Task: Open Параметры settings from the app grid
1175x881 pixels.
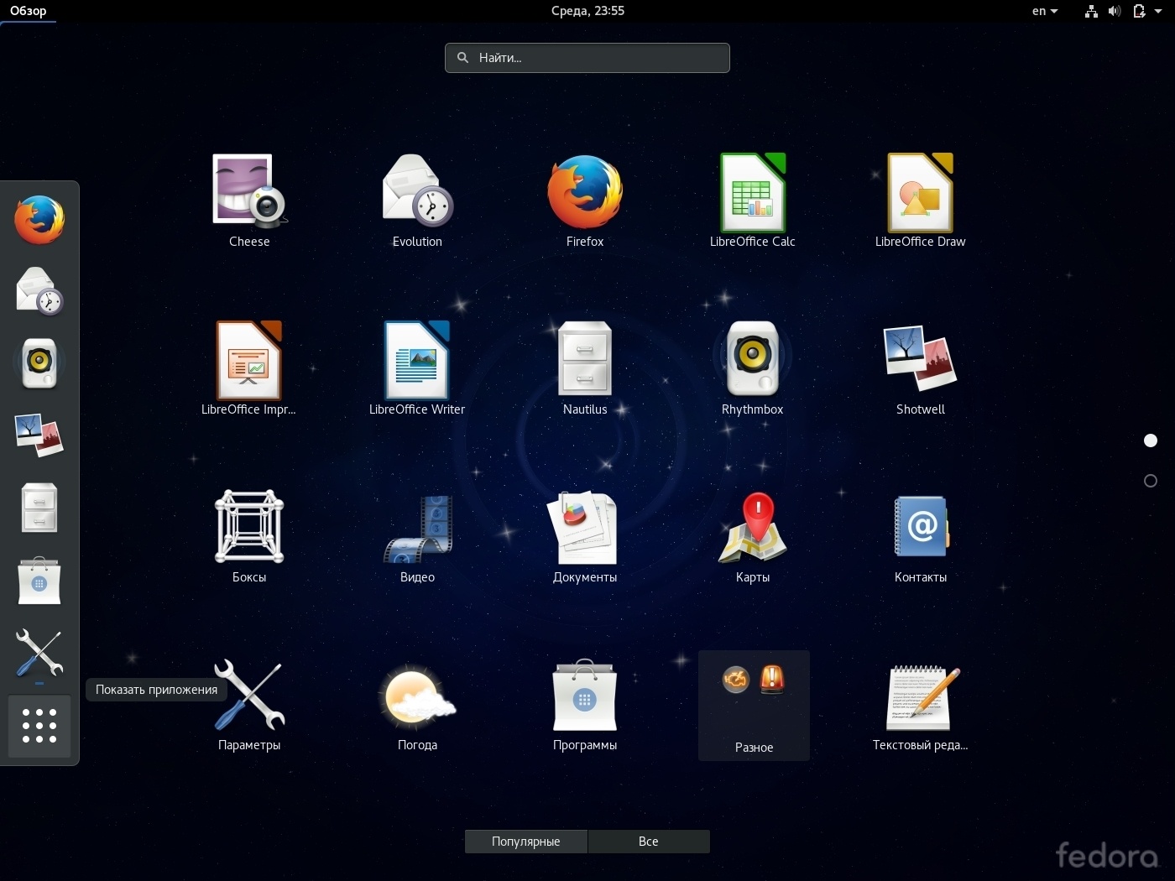Action: (x=249, y=704)
